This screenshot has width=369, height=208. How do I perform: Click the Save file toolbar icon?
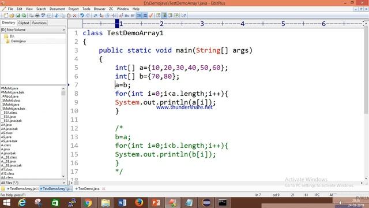coord(18,16)
